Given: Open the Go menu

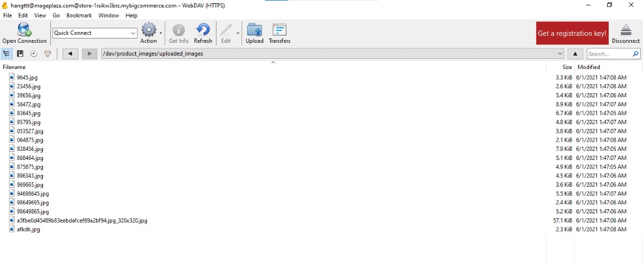Looking at the screenshot, I should pos(56,16).
